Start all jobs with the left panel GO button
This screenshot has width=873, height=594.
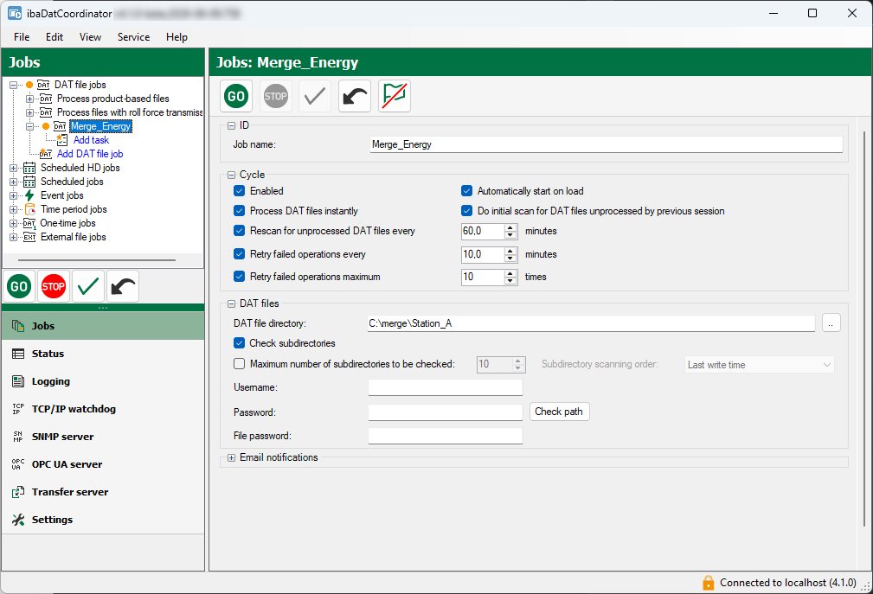19,286
